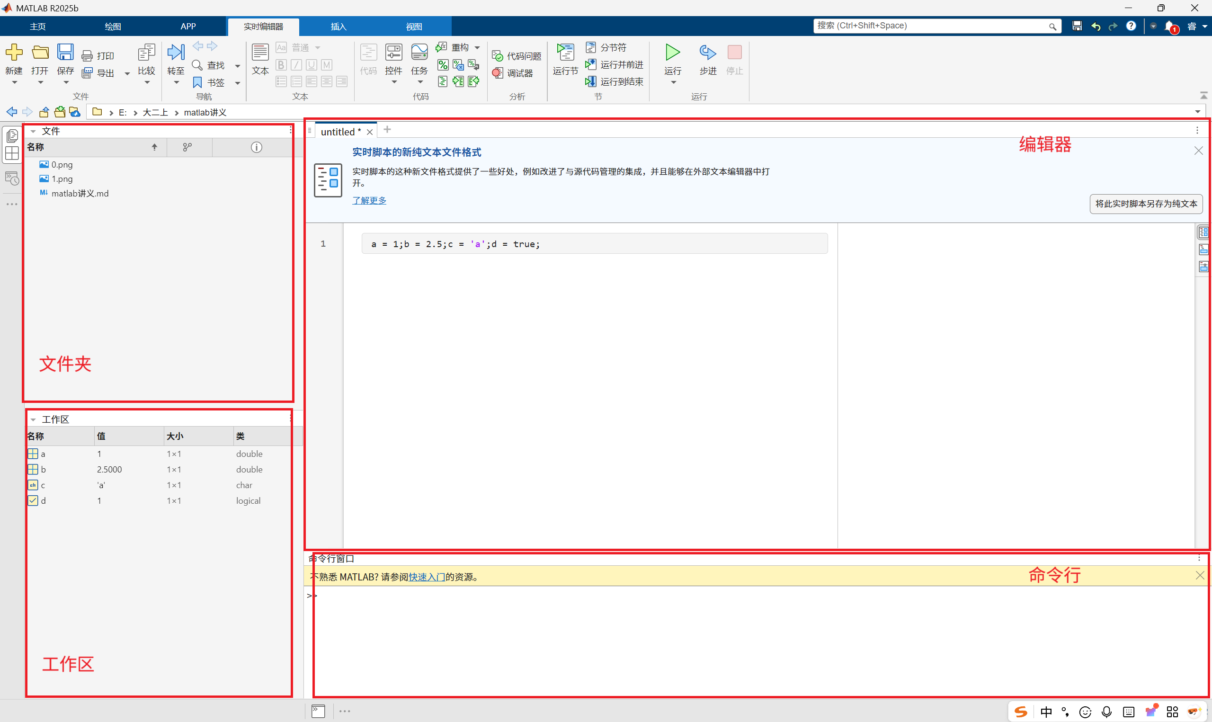Click the Control (控件) insert icon
This screenshot has height=722, width=1212.
coord(393,52)
